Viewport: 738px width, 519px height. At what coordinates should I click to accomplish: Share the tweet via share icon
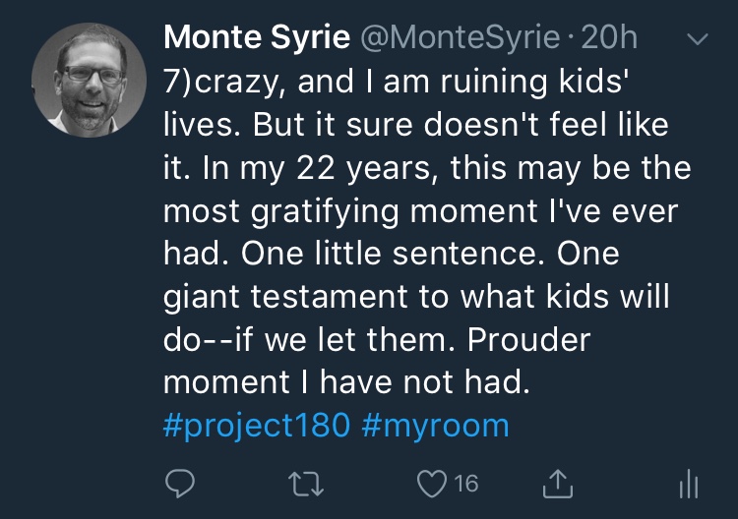[x=557, y=482]
